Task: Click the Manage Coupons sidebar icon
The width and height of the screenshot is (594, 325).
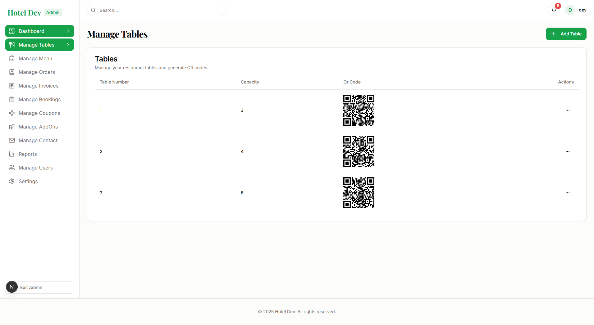Action: [12, 113]
